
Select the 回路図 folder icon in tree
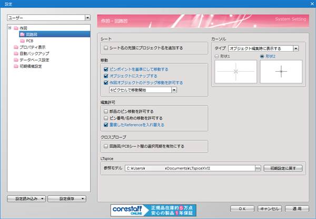[x=22, y=34]
